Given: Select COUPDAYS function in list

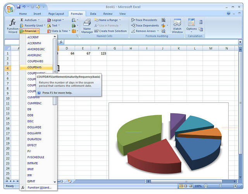Looking at the screenshot, I should coord(36,67).
